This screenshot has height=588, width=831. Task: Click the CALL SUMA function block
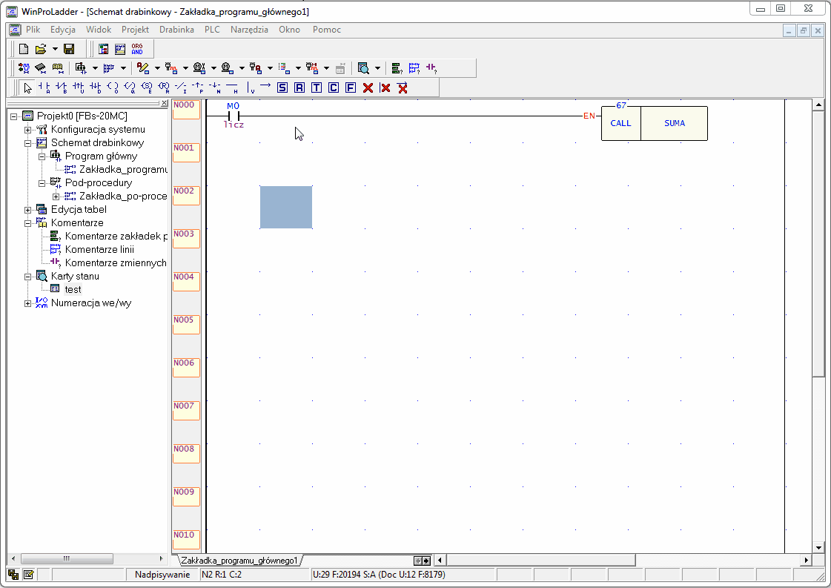pyautogui.click(x=654, y=123)
